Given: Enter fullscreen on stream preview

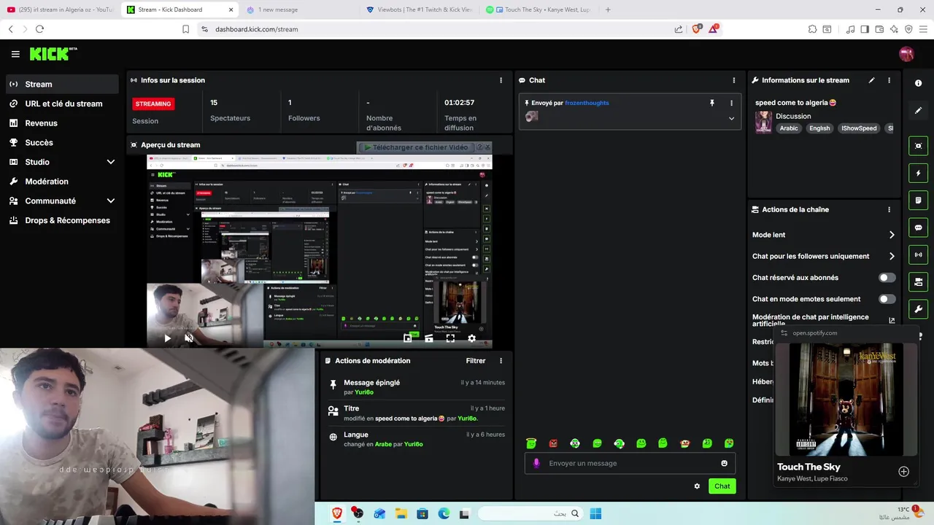Looking at the screenshot, I should (x=450, y=338).
